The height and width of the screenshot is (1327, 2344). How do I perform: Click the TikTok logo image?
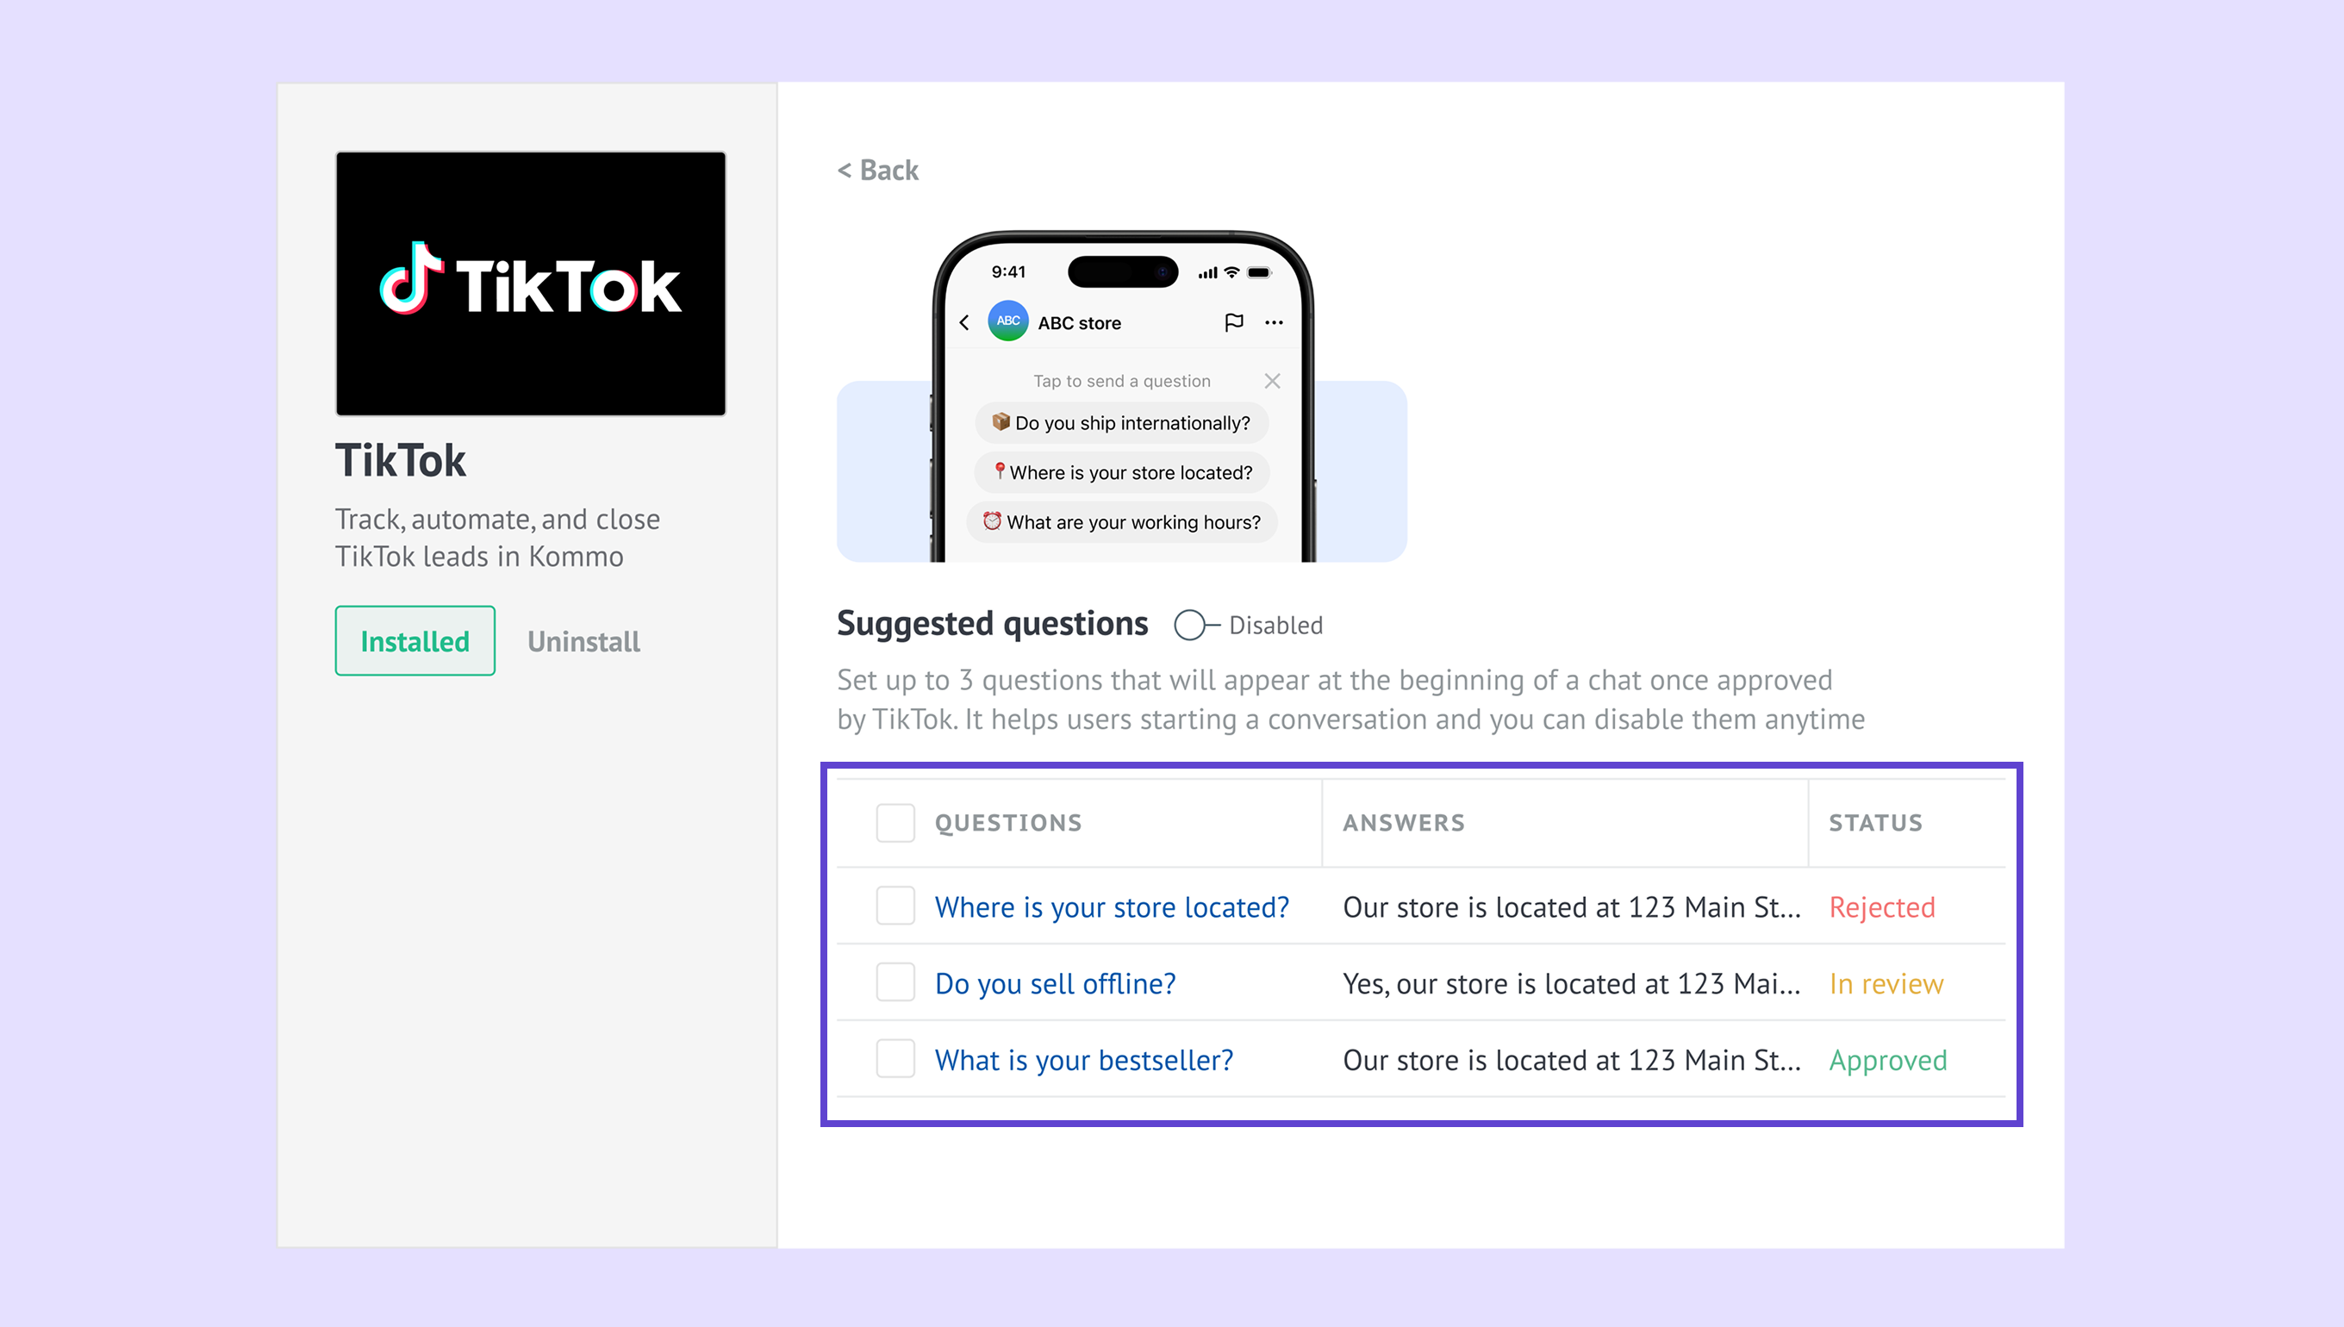coord(530,283)
